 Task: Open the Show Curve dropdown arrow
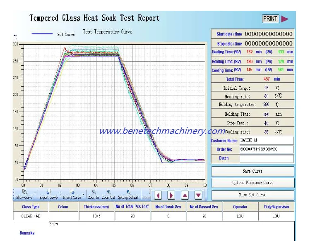35,194
